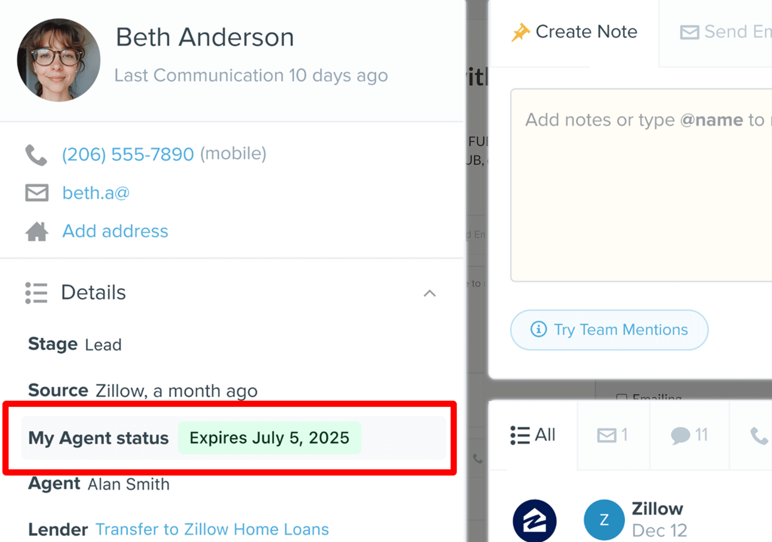Click the envelope icon beside email address
This screenshot has width=772, height=542.
[x=37, y=193]
